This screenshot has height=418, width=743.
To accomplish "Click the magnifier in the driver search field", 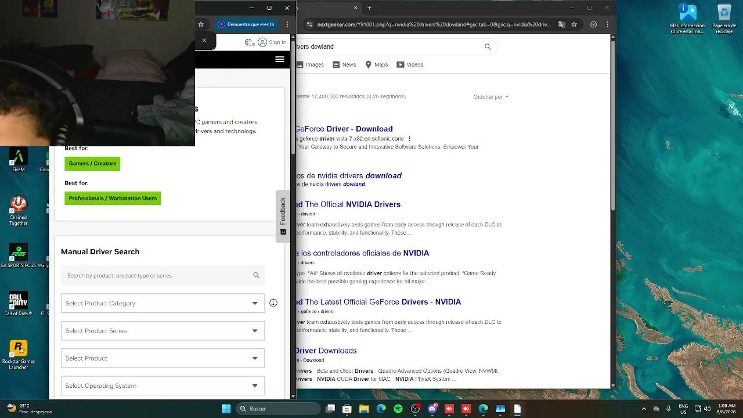I will pyautogui.click(x=256, y=275).
